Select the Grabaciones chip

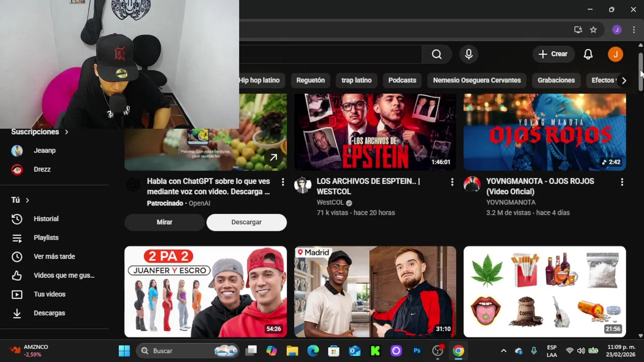[556, 80]
